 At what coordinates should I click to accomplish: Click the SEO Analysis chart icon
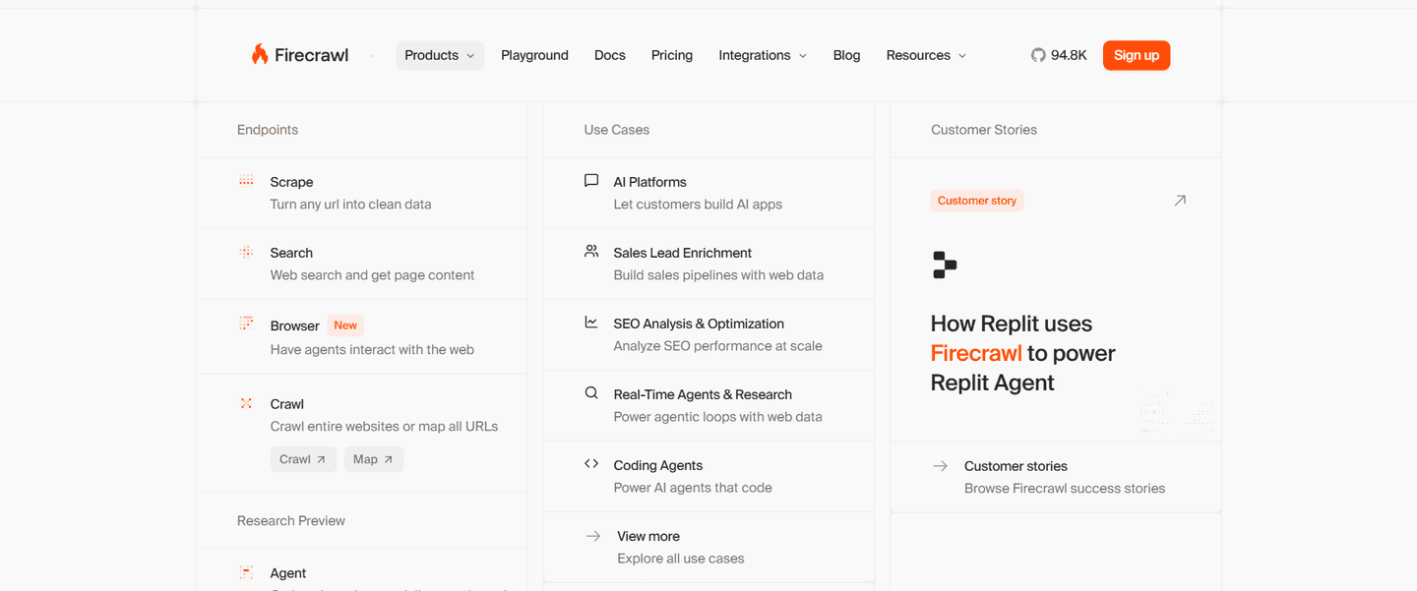tap(591, 323)
